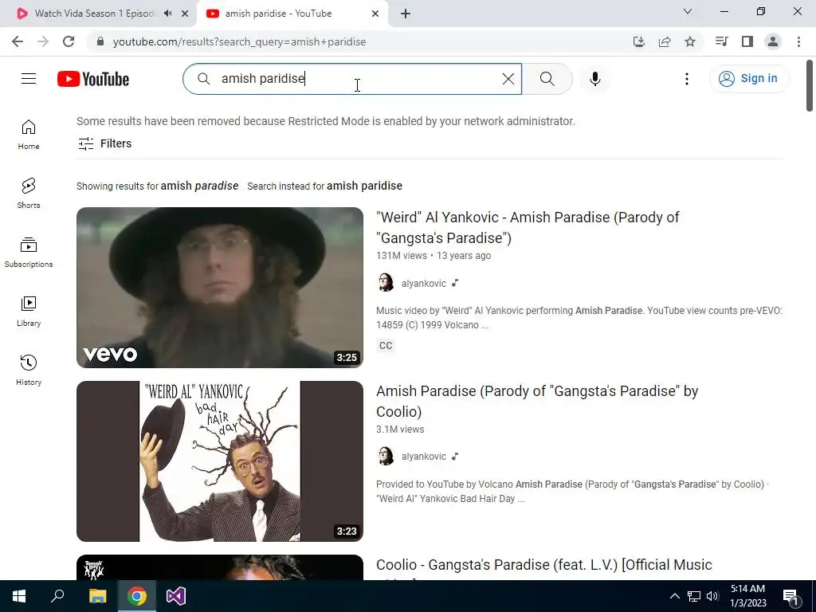Image resolution: width=816 pixels, height=612 pixels.
Task: Close the amish paridise YouTube tab
Action: click(375, 14)
